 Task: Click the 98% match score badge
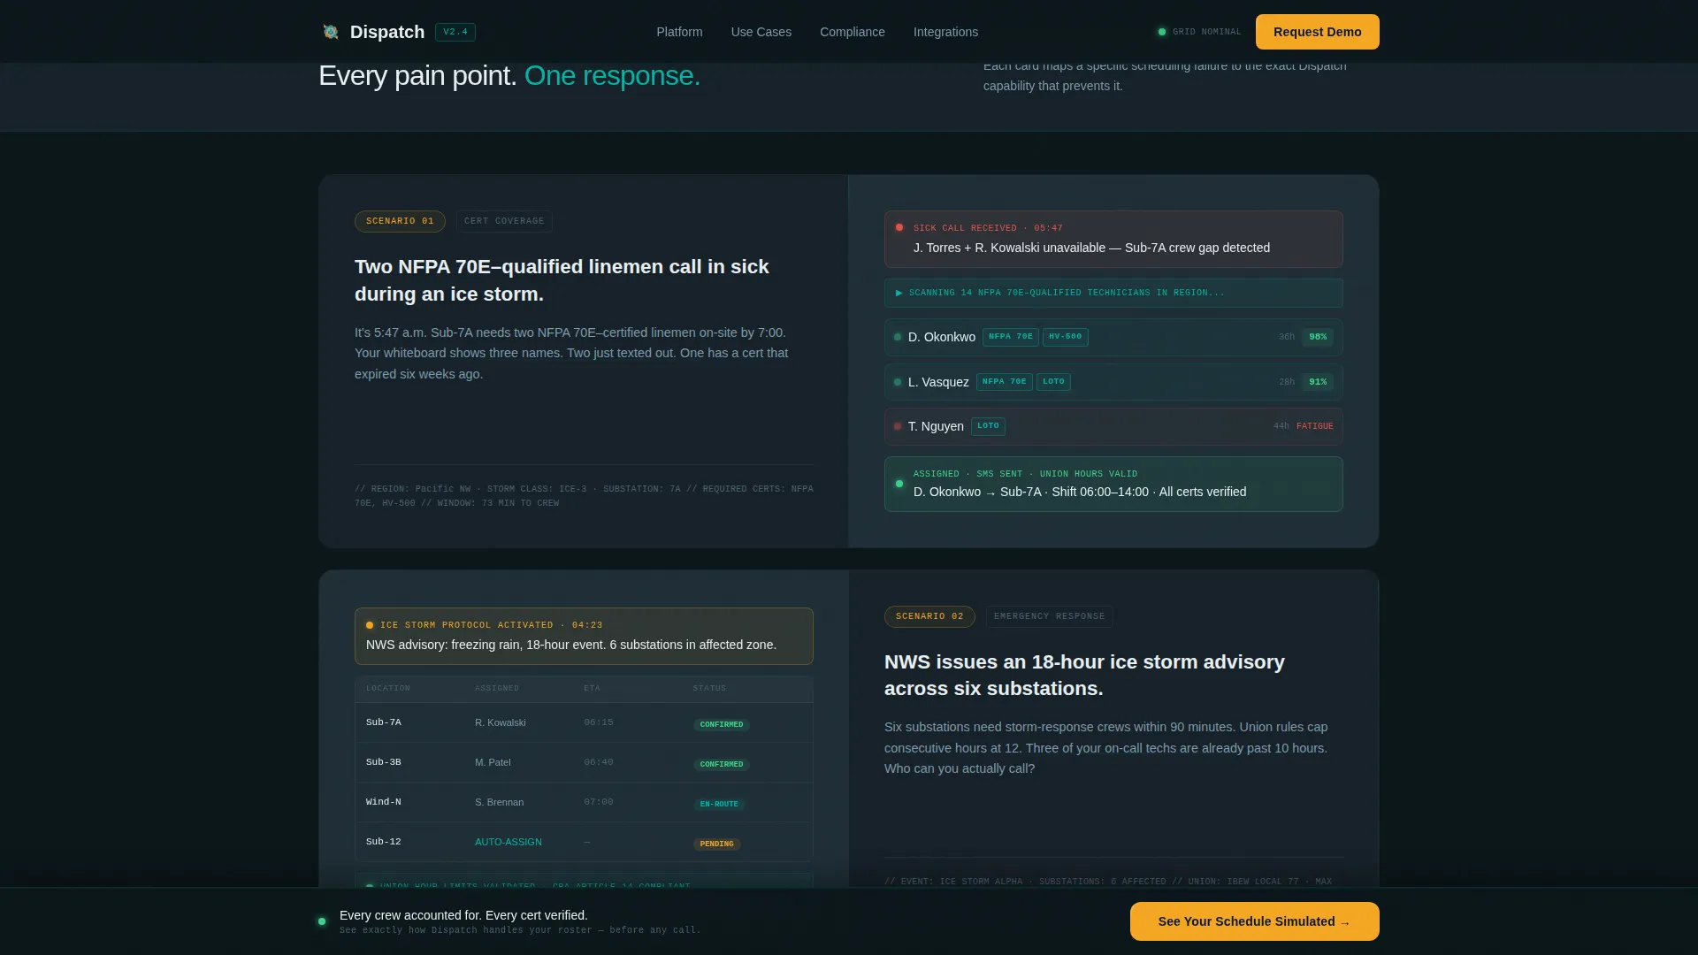(1318, 337)
